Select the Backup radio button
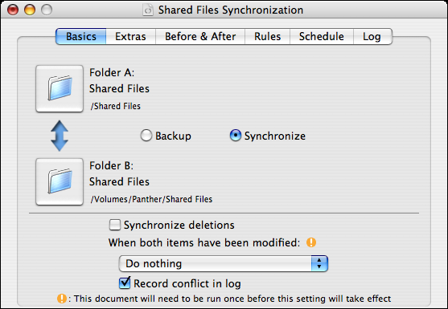This screenshot has width=448, height=309. click(146, 136)
